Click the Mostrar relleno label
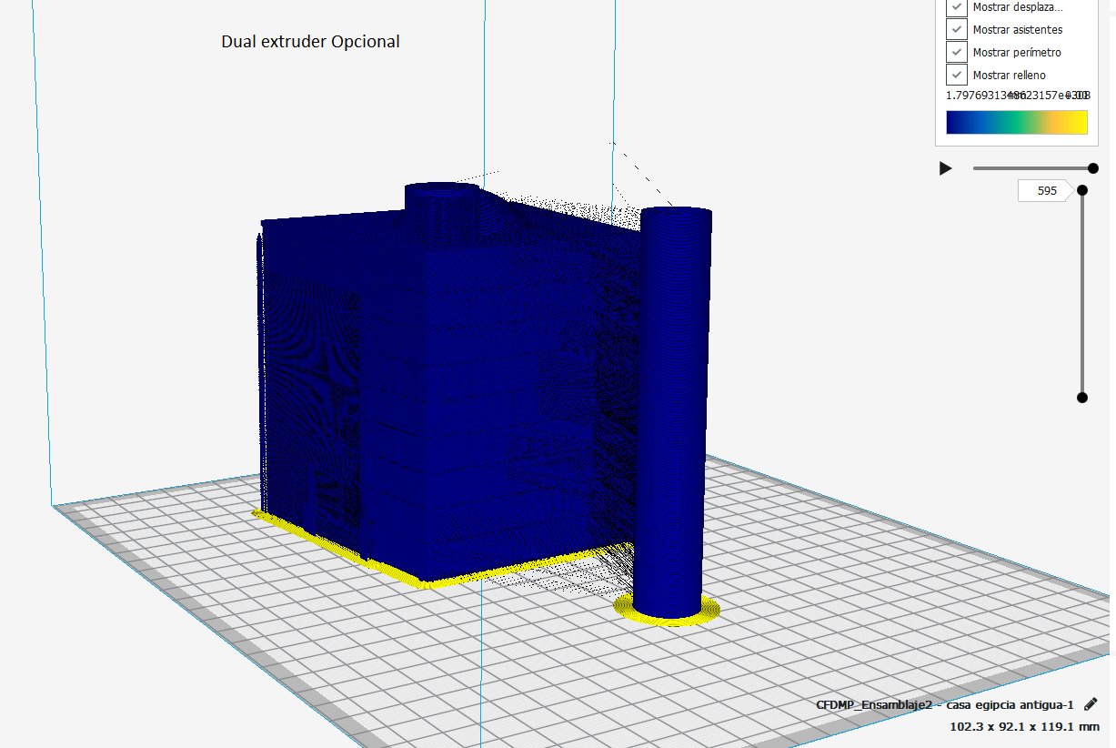 (x=1010, y=76)
